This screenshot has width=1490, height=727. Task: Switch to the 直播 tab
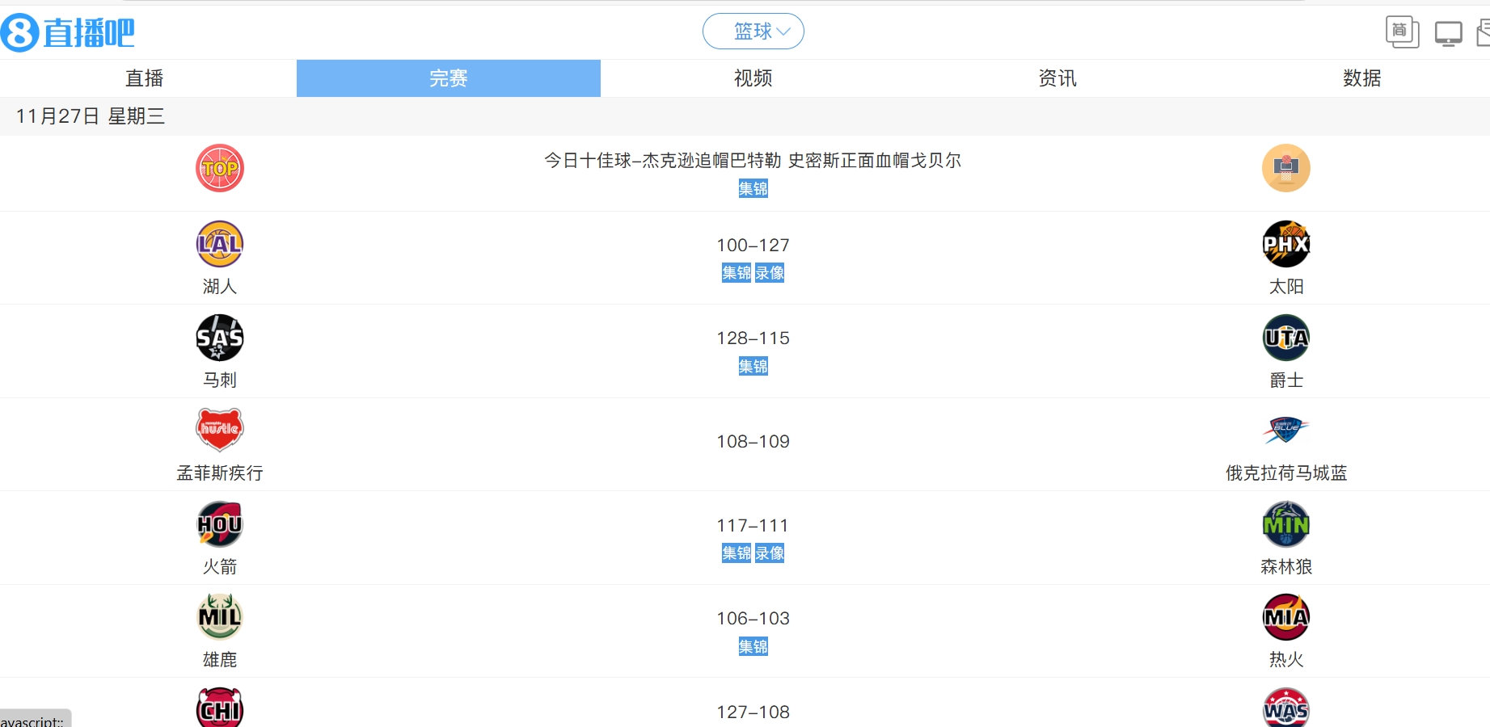pyautogui.click(x=145, y=78)
